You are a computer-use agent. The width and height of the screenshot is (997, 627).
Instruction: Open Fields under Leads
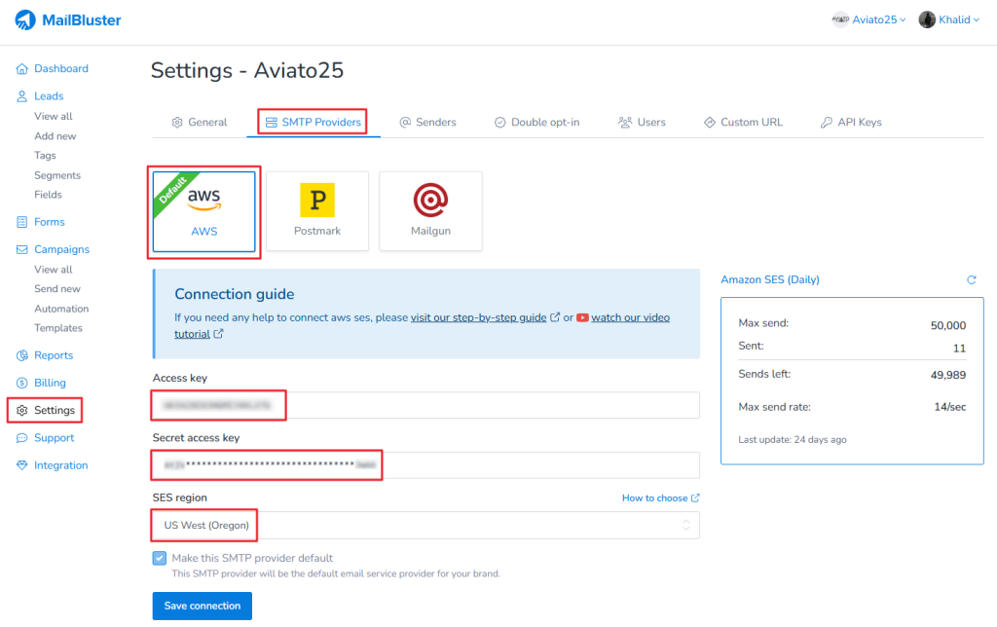pos(48,195)
